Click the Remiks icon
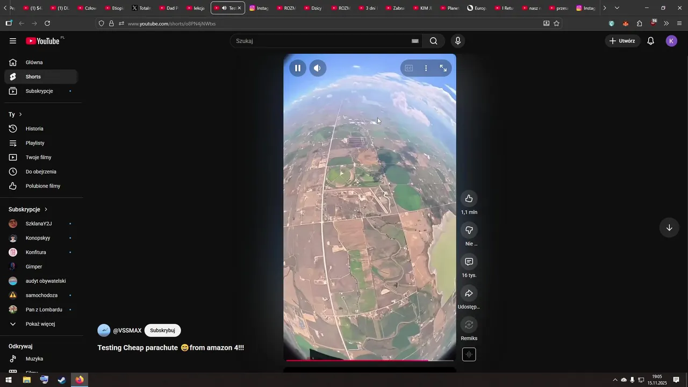Image resolution: width=688 pixels, height=387 pixels. coord(469,325)
